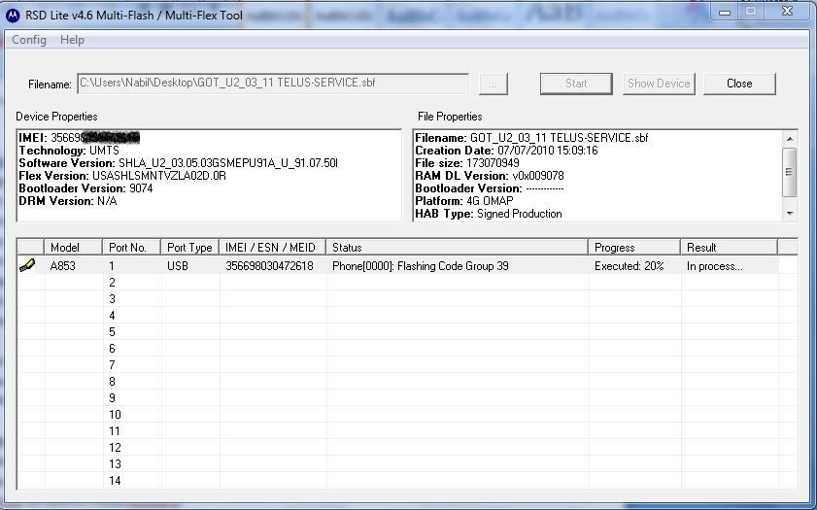Click the Filename path input field
This screenshot has height=510, width=817.
tap(273, 84)
